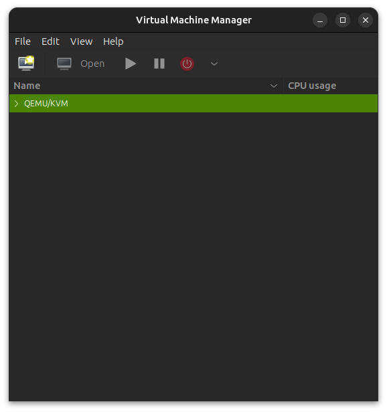Image resolution: width=387 pixels, height=412 pixels.
Task: Click the empty virtual machine list area
Action: (x=193, y=256)
